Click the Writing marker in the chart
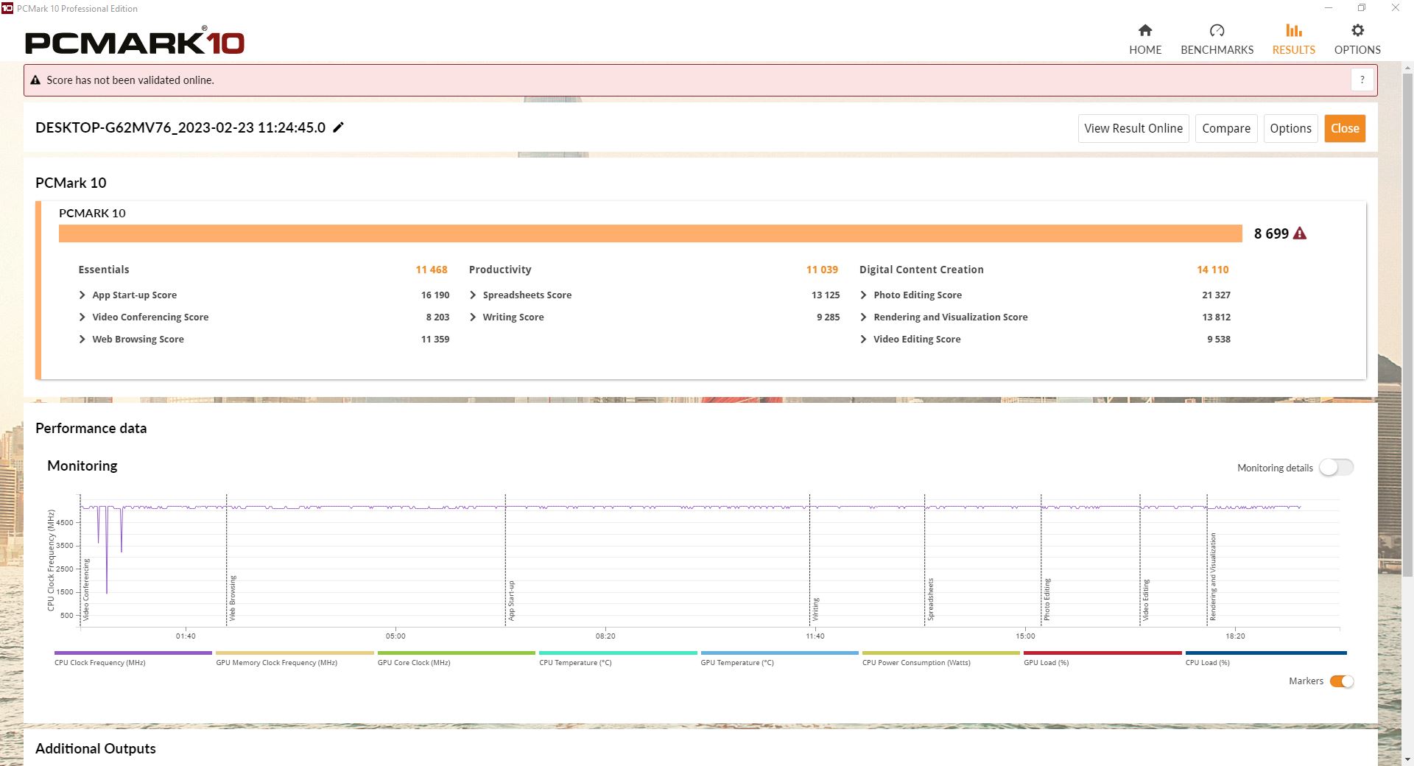The height and width of the screenshot is (766, 1414). click(x=815, y=609)
